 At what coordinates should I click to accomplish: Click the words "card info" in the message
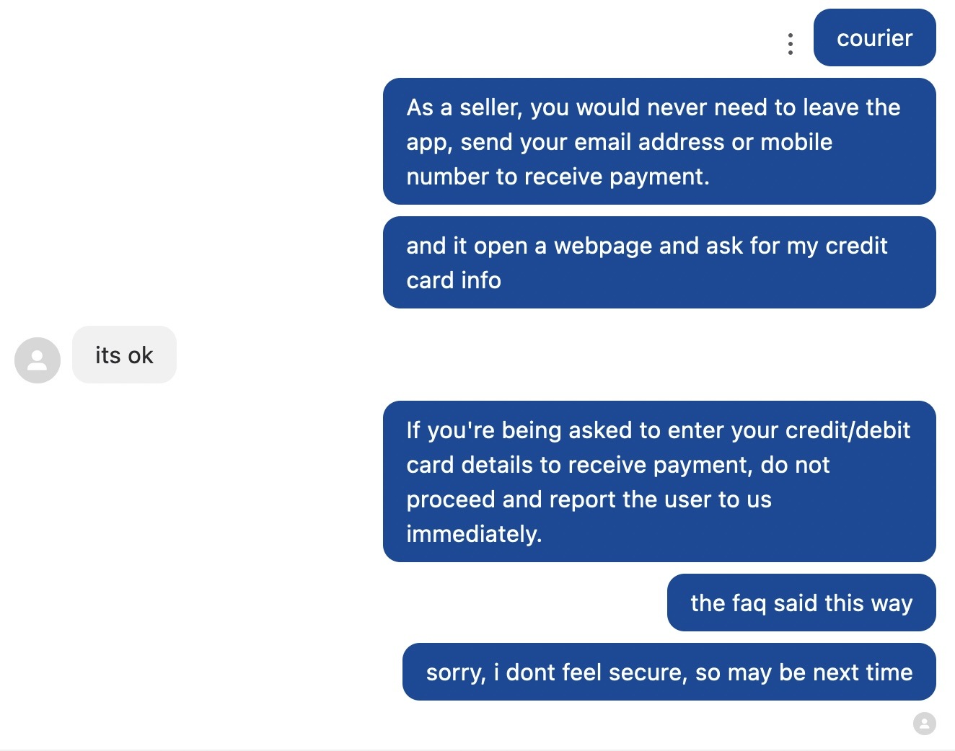coord(453,280)
